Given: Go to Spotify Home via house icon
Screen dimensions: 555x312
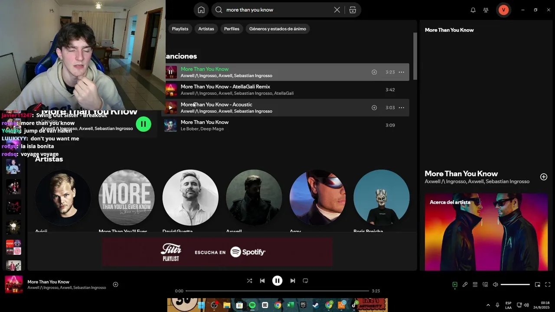Looking at the screenshot, I should pos(201,10).
